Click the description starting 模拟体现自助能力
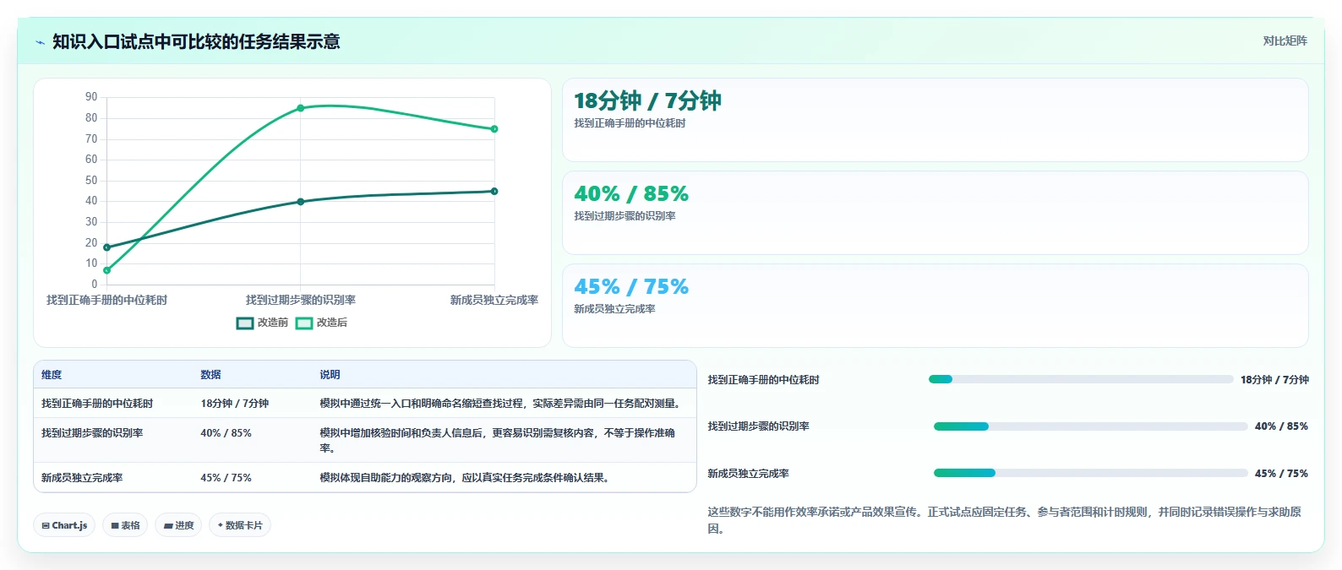1342x570 pixels. (466, 478)
